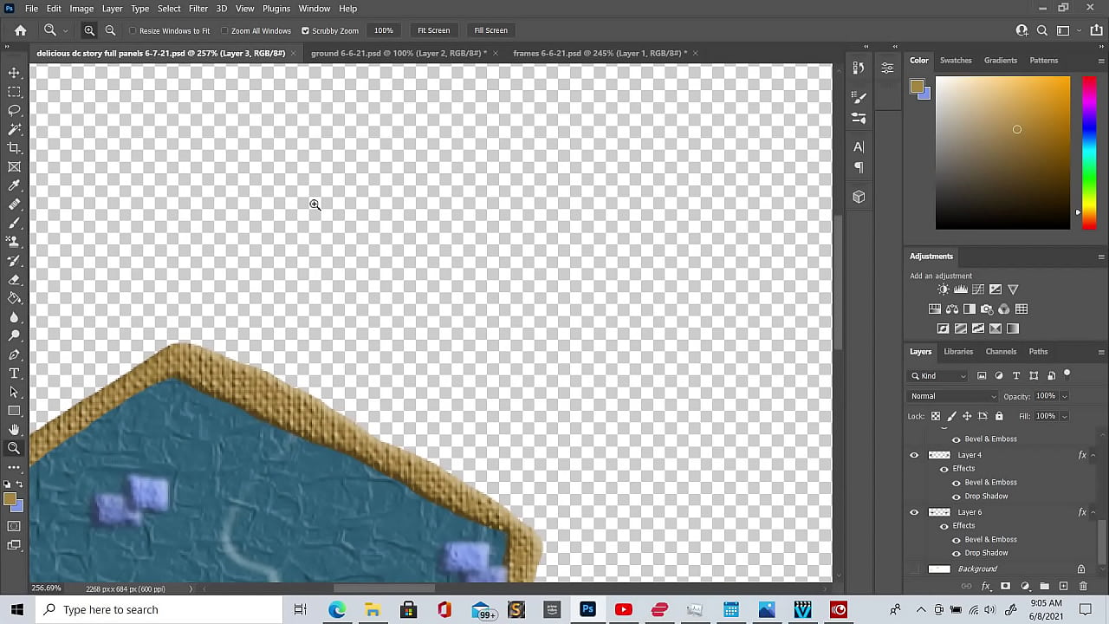Screen dimensions: 1109x624
Task: Switch to the Channels tab
Action: click(x=1001, y=352)
